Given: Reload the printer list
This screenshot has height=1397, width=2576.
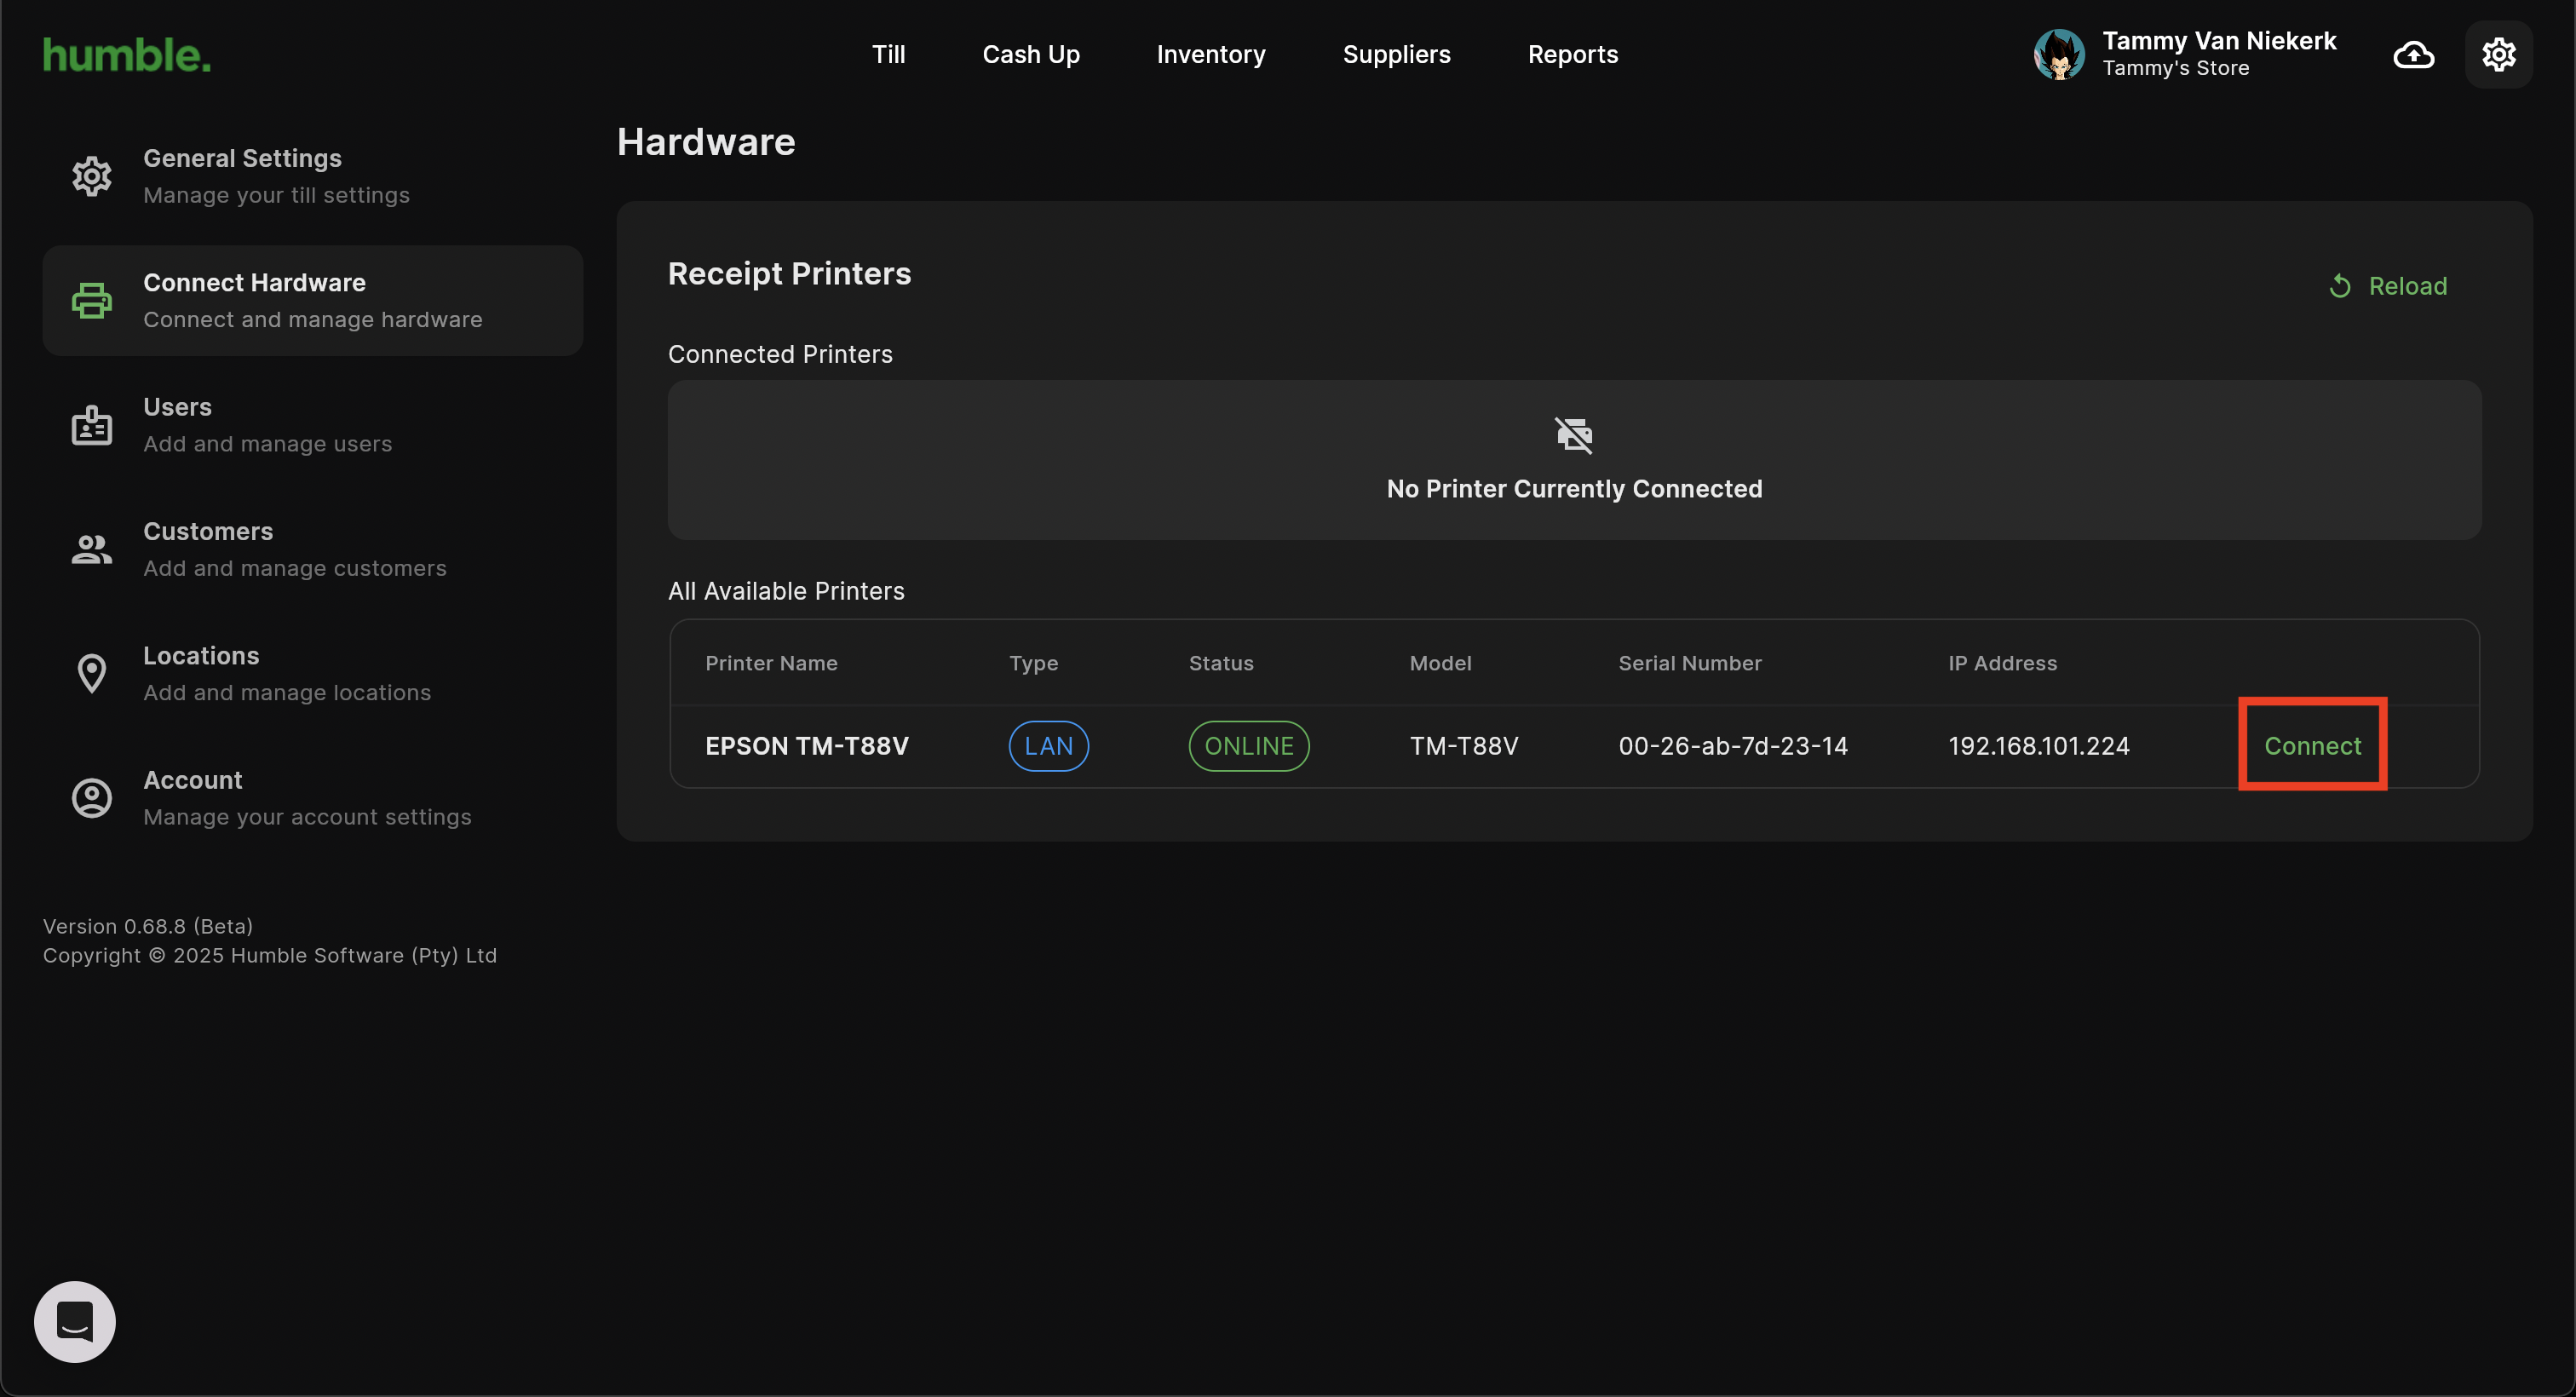Looking at the screenshot, I should point(2388,286).
